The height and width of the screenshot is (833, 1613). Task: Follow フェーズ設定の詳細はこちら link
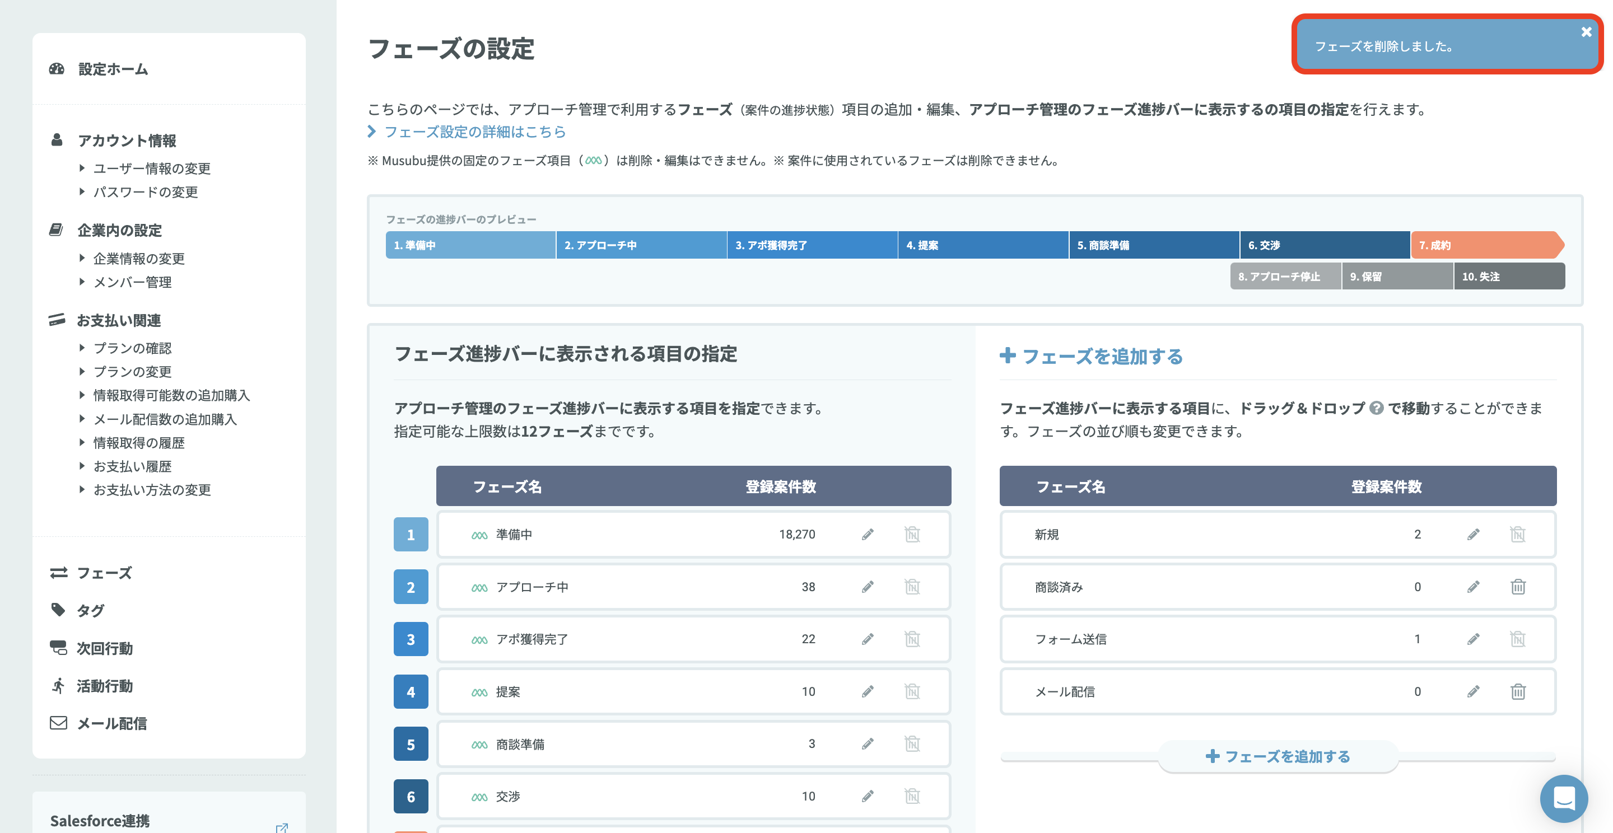click(x=474, y=132)
